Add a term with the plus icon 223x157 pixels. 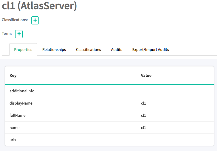coord(19,34)
